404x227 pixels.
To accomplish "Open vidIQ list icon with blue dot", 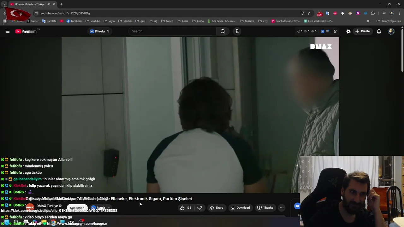I will (x=328, y=31).
